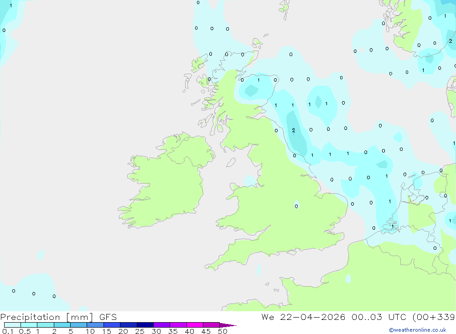Click the 45–50 mm legend color swatch
This screenshot has height=334, width=456.
point(212,325)
